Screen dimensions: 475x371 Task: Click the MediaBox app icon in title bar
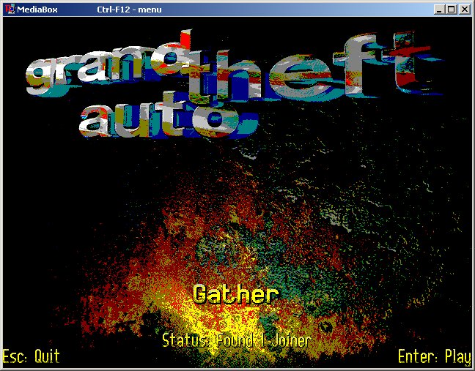pos(10,9)
